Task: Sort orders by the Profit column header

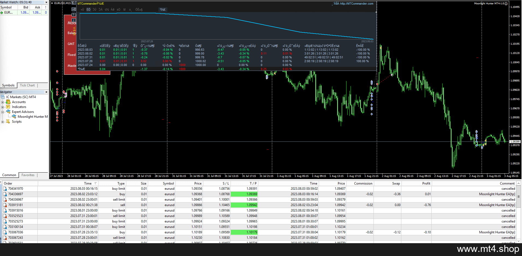Action: [x=416, y=183]
